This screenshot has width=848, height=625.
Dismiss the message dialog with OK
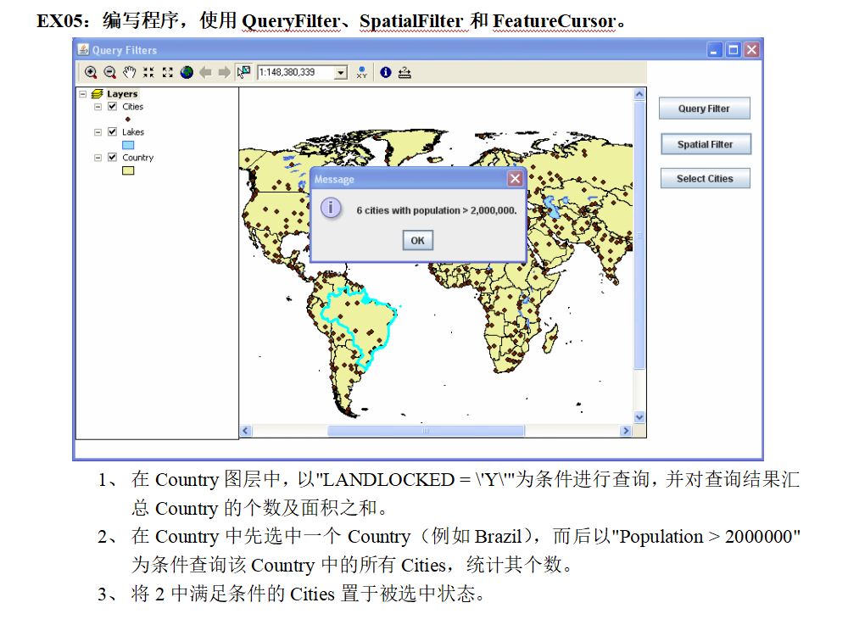click(417, 240)
